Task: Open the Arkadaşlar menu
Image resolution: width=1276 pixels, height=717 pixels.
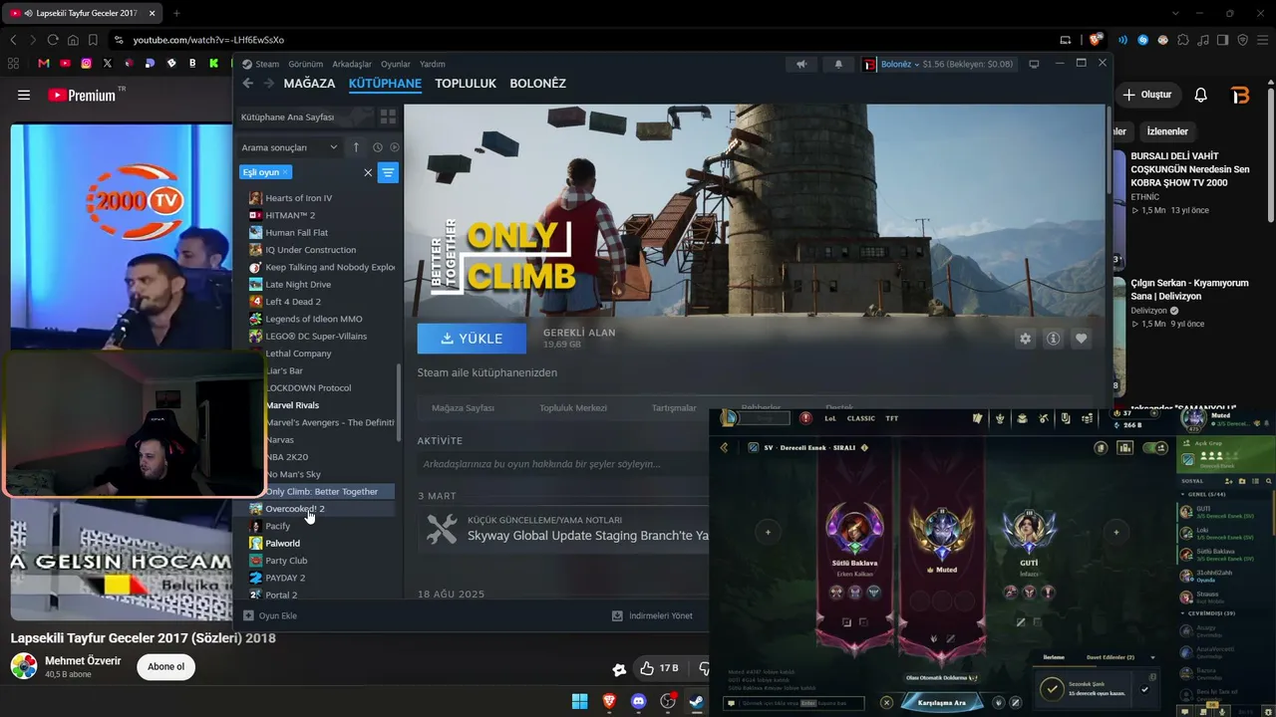Action: click(x=352, y=64)
